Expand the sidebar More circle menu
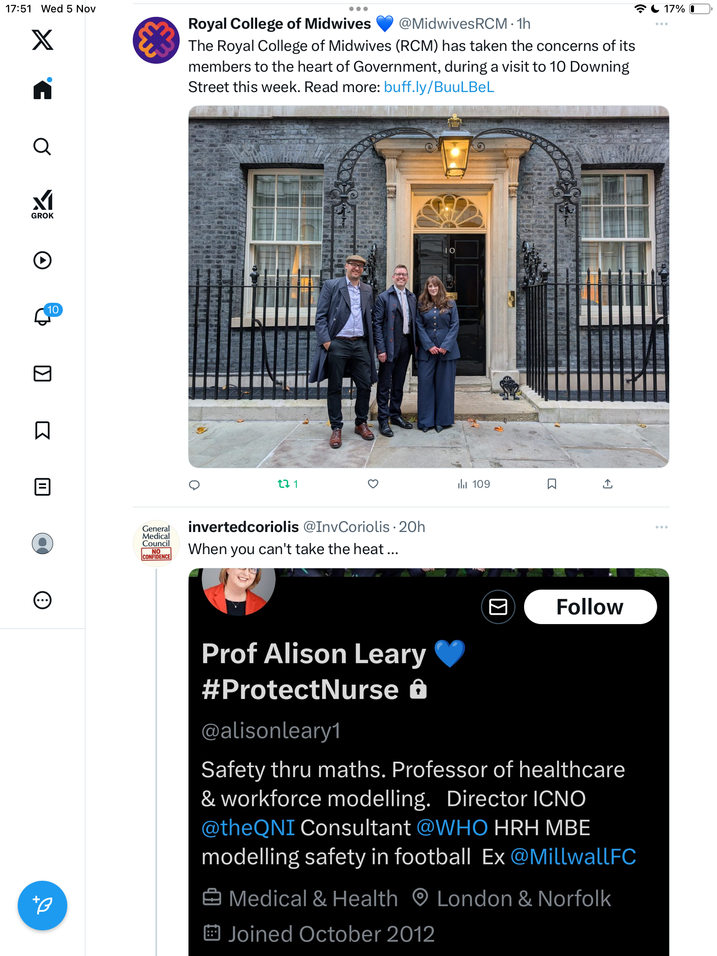 point(42,600)
